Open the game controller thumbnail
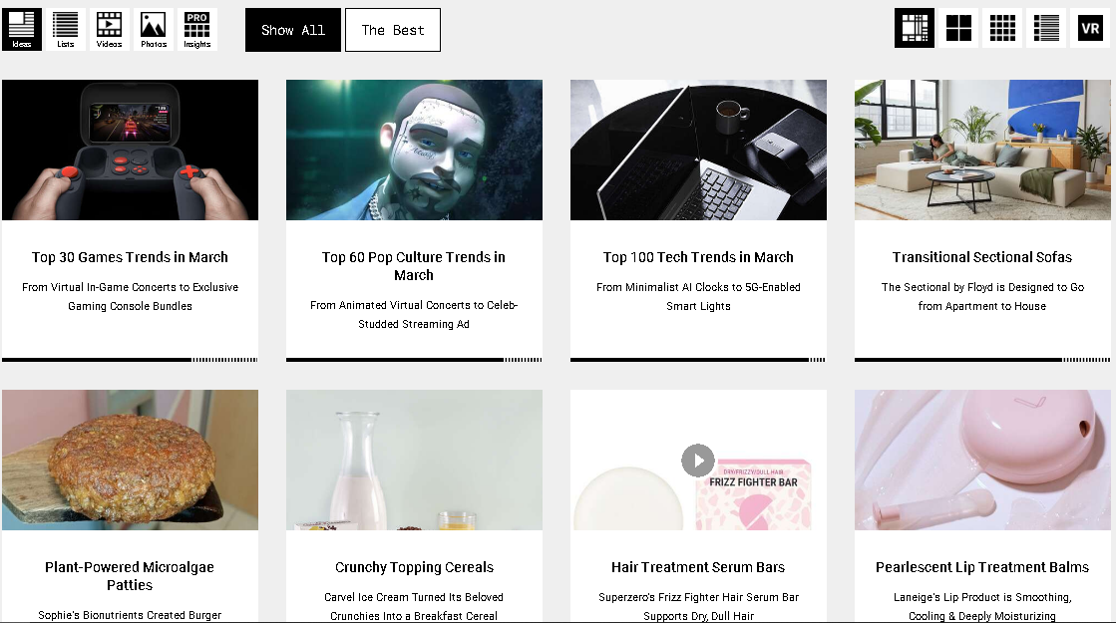This screenshot has height=623, width=1116. pyautogui.click(x=131, y=151)
